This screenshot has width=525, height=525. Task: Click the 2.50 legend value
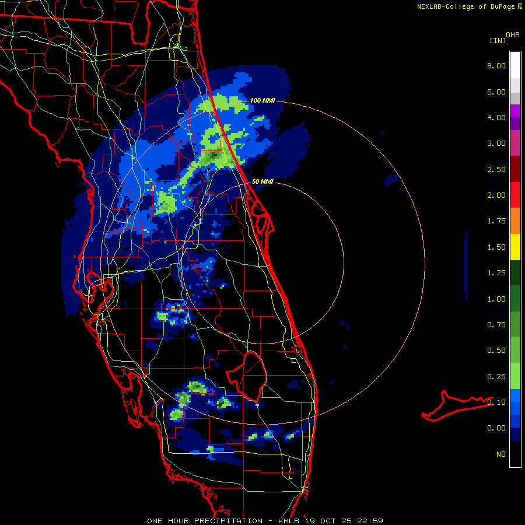click(496, 169)
